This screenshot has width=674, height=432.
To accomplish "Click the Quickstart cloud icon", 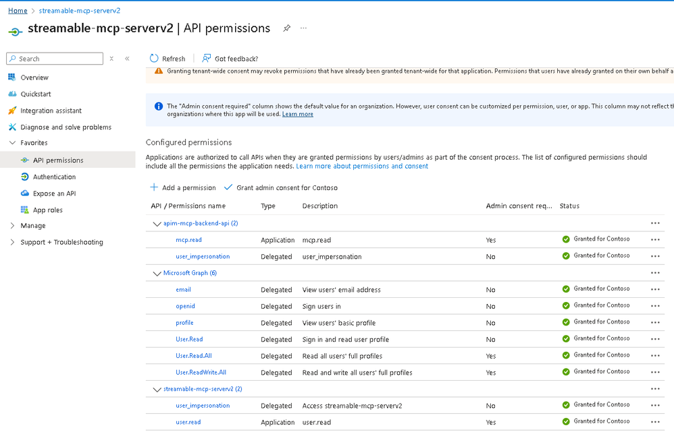I will (11, 94).
